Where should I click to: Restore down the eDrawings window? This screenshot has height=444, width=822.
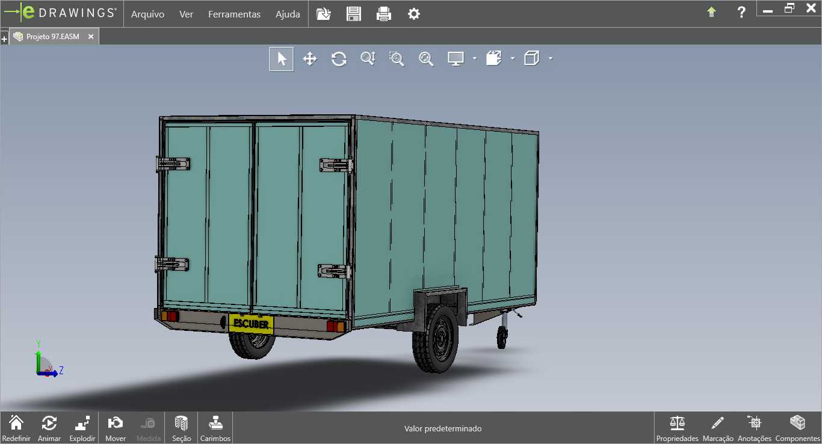tap(790, 8)
